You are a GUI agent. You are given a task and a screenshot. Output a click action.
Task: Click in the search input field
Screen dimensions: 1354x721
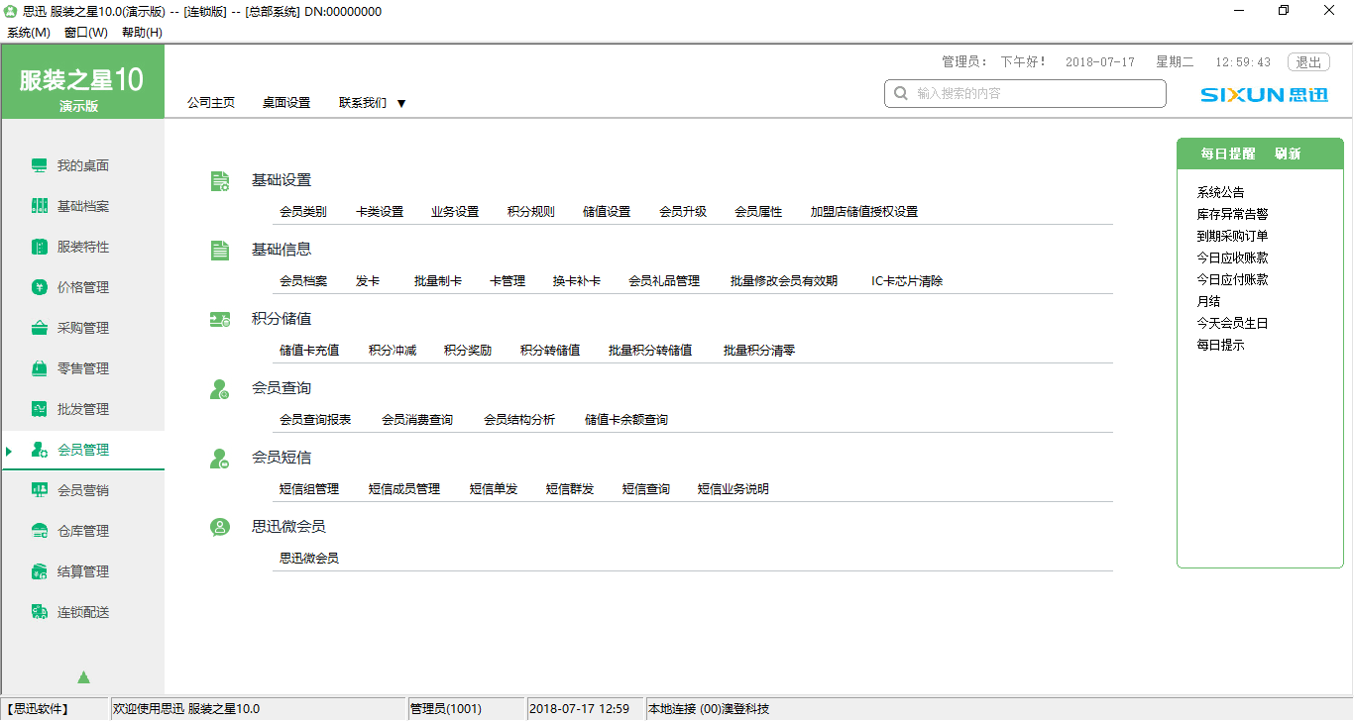click(x=1025, y=93)
